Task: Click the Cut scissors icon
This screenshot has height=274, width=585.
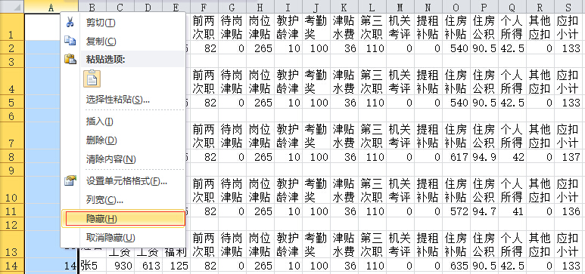Action: click(x=70, y=23)
